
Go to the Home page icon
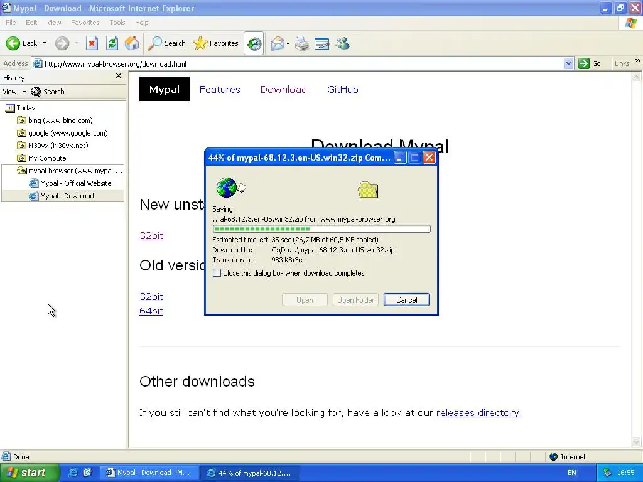click(x=132, y=43)
